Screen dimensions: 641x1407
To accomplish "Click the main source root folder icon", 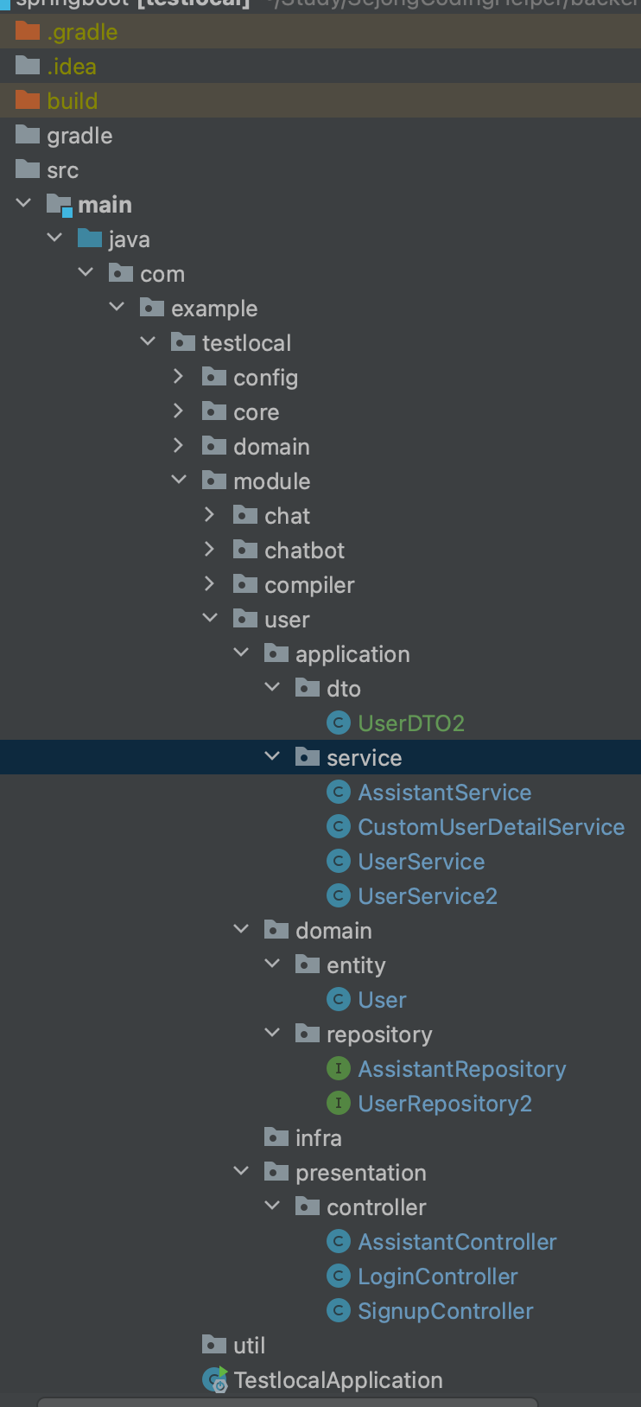I will (x=59, y=205).
